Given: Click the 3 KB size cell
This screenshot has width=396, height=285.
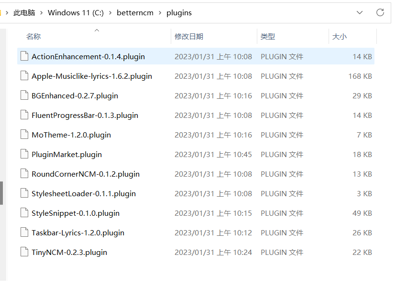Looking at the screenshot, I should (364, 193).
